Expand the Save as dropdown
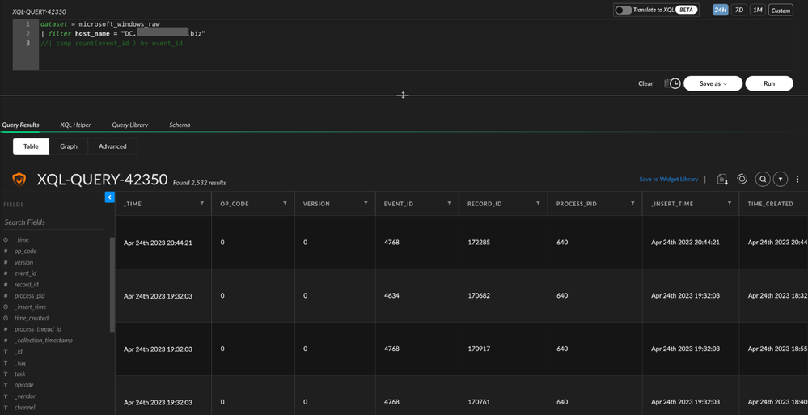 [x=713, y=83]
